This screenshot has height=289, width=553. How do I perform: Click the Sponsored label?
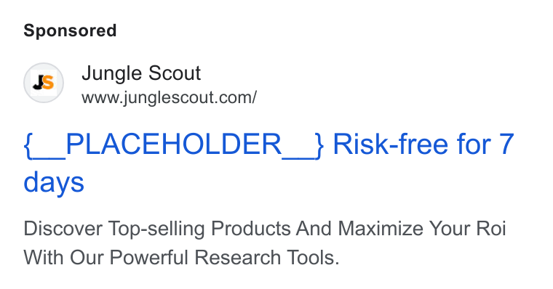pyautogui.click(x=70, y=30)
